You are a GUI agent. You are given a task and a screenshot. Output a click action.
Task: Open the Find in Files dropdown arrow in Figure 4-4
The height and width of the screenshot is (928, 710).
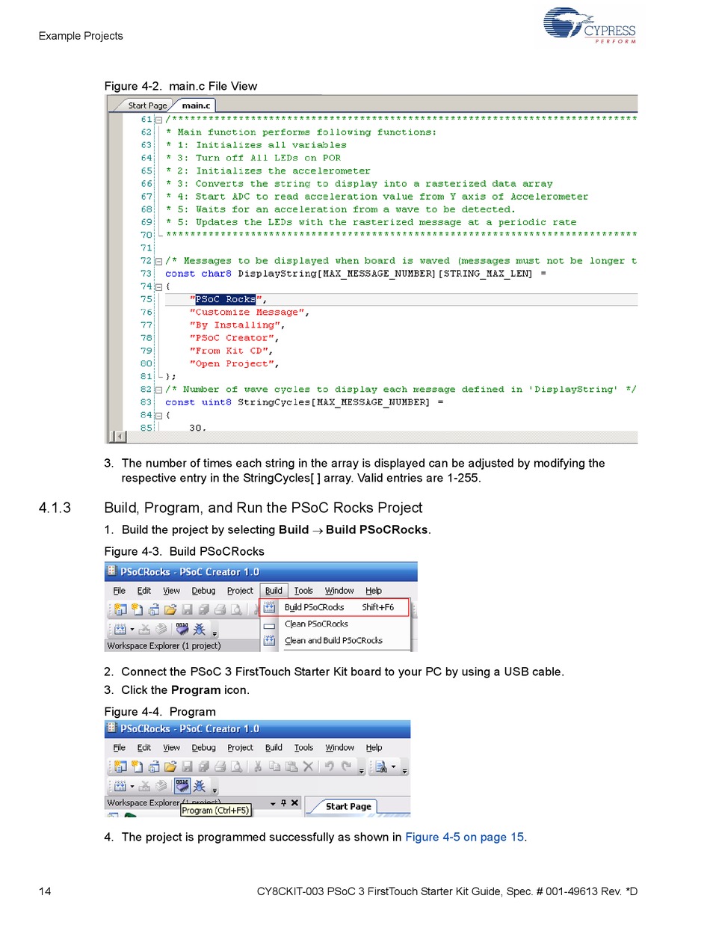point(393,766)
